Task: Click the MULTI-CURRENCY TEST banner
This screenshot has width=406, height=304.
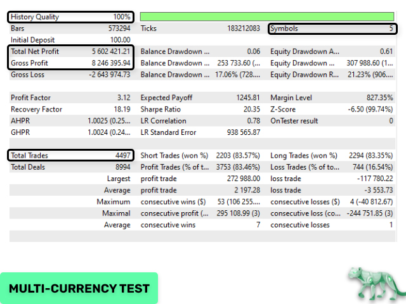Action: point(79,289)
